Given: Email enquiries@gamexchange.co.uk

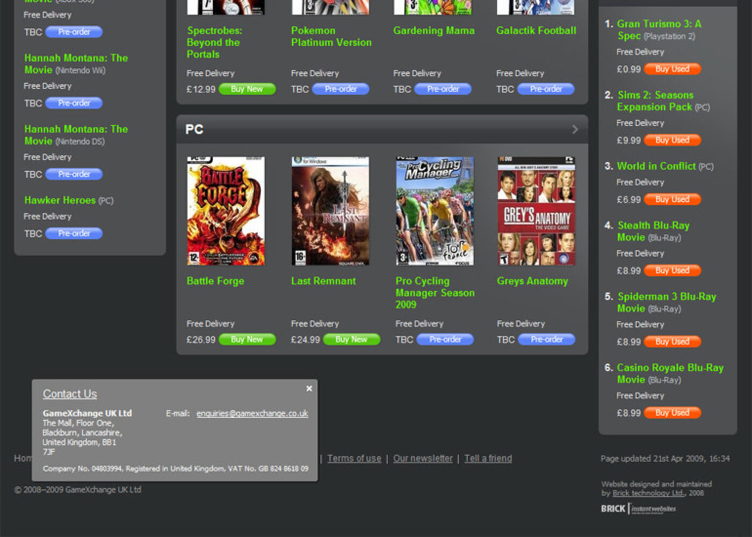Looking at the screenshot, I should (252, 413).
